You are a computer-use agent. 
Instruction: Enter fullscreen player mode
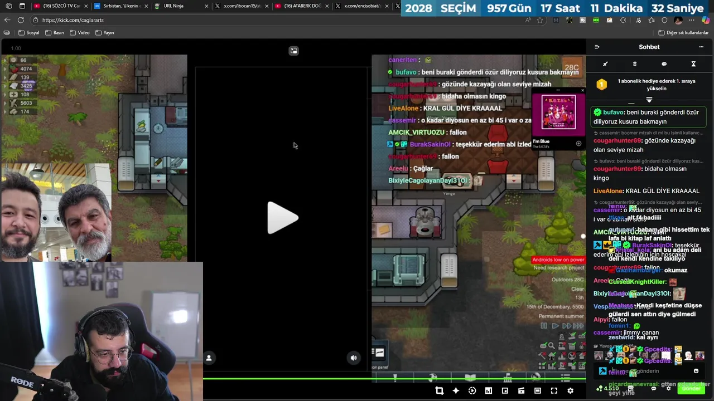[554, 391]
